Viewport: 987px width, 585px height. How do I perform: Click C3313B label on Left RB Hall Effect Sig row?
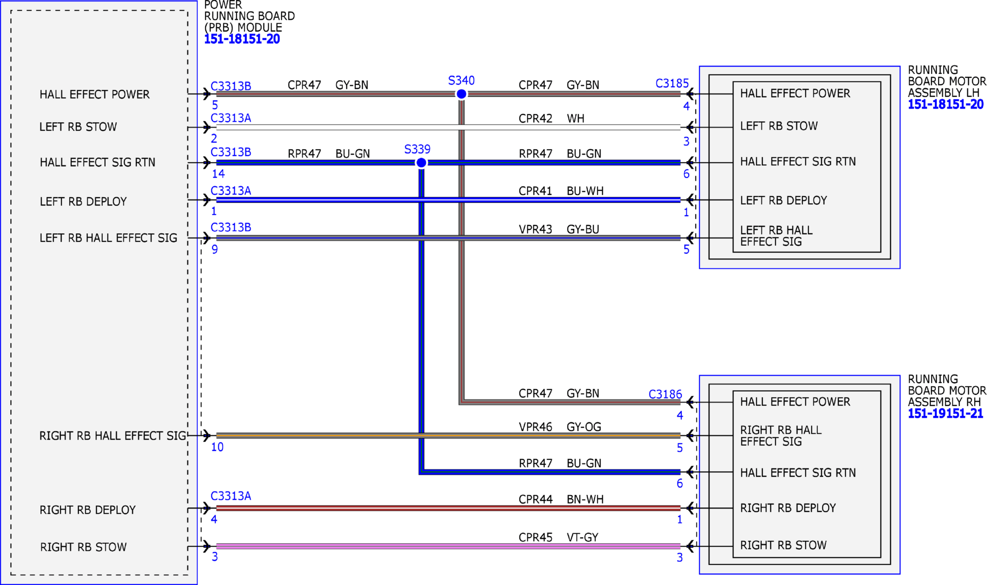231,227
